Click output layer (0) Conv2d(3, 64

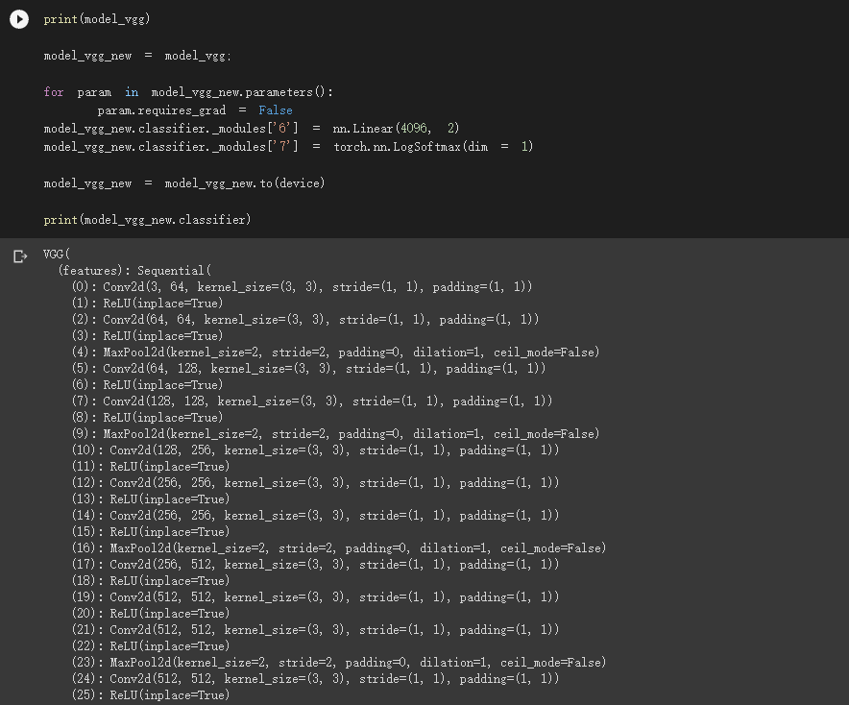(x=303, y=287)
